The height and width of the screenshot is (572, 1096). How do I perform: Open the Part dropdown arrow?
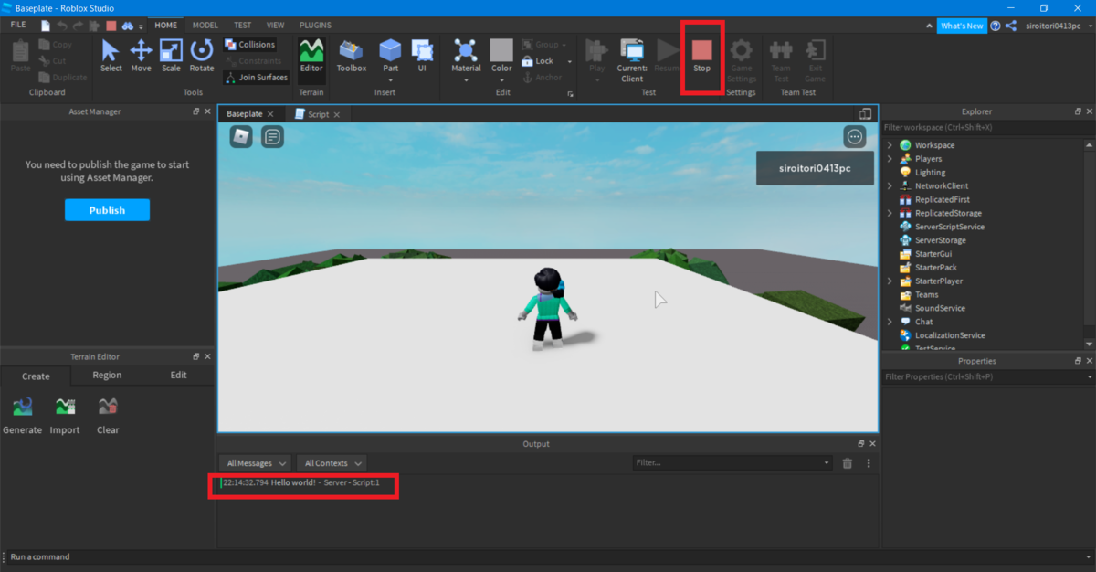click(390, 79)
